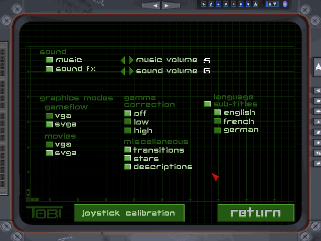Set gamma correction to high

pyautogui.click(x=127, y=131)
